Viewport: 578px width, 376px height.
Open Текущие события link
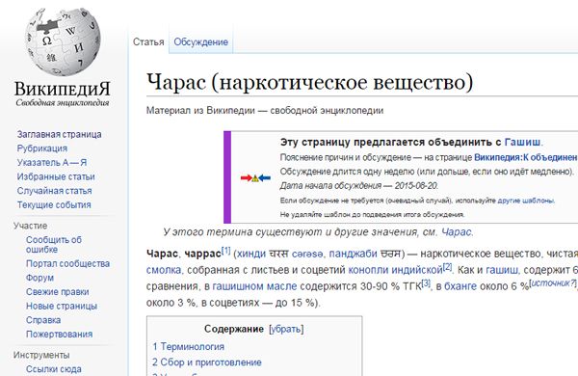point(54,204)
